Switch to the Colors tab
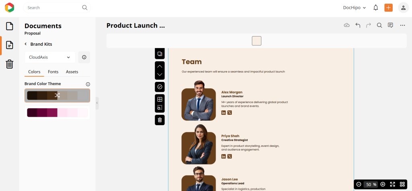Screen dimensions: 412x191 (x=34, y=72)
